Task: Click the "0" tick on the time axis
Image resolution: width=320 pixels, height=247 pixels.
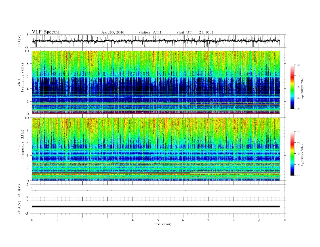Action: coord(32,220)
